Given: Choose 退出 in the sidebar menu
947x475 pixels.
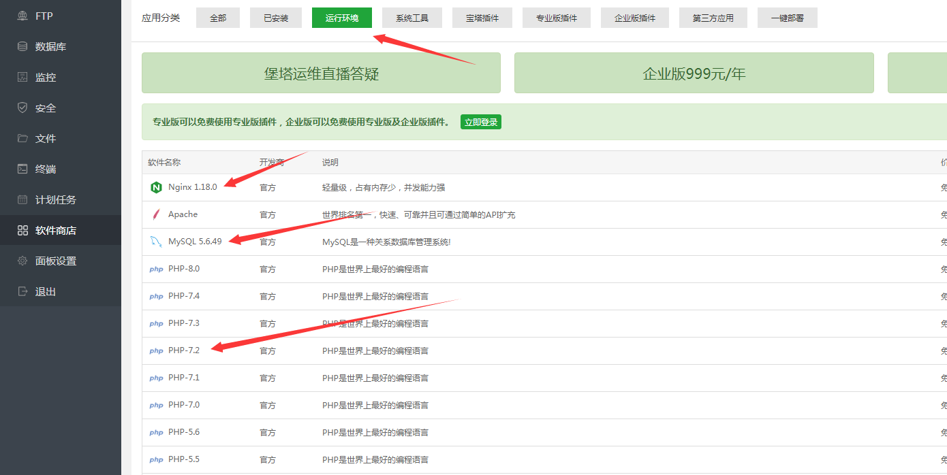Looking at the screenshot, I should point(61,291).
